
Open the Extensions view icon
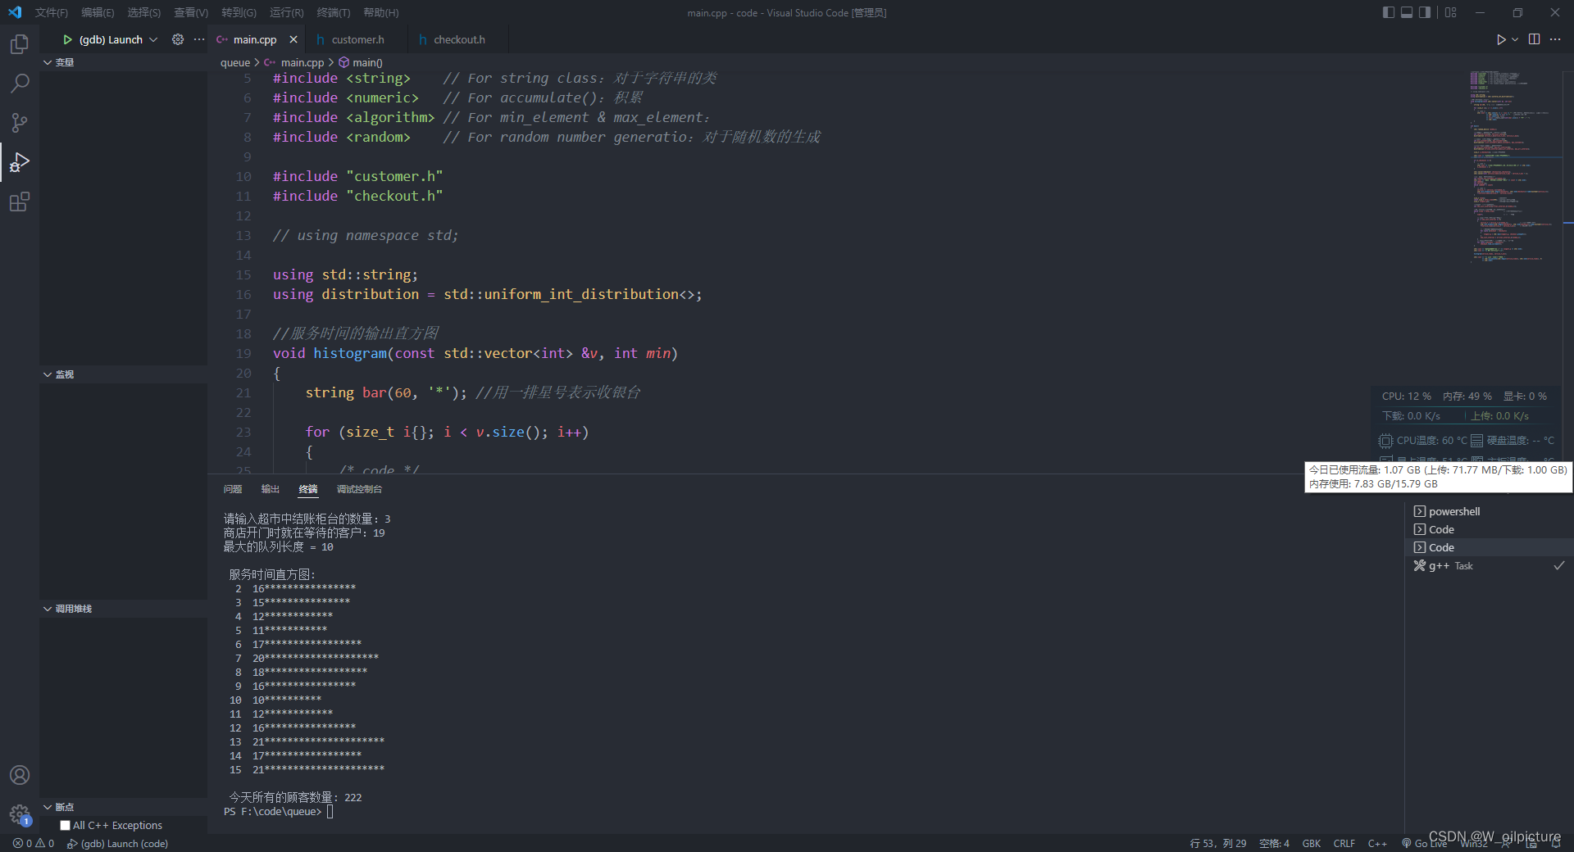[20, 202]
